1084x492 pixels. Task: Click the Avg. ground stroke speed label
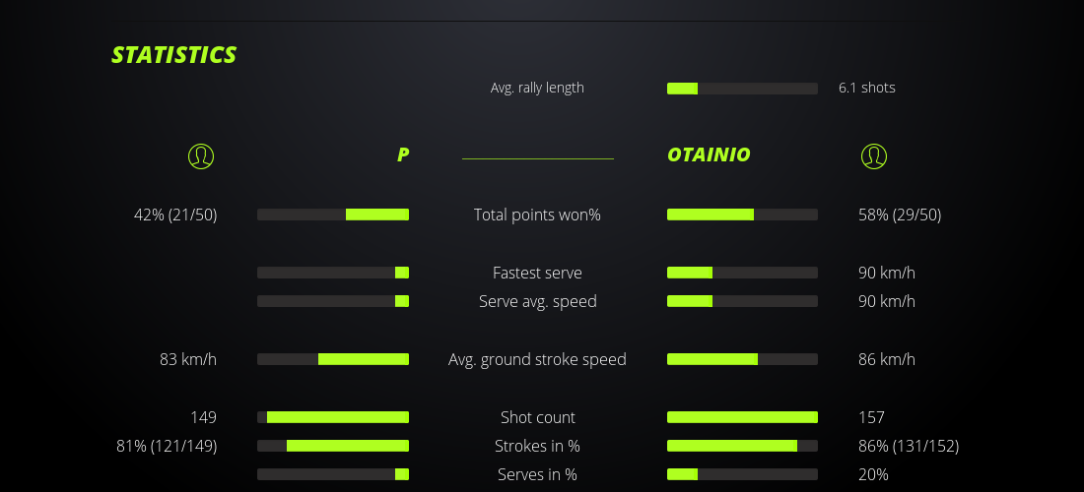click(537, 359)
